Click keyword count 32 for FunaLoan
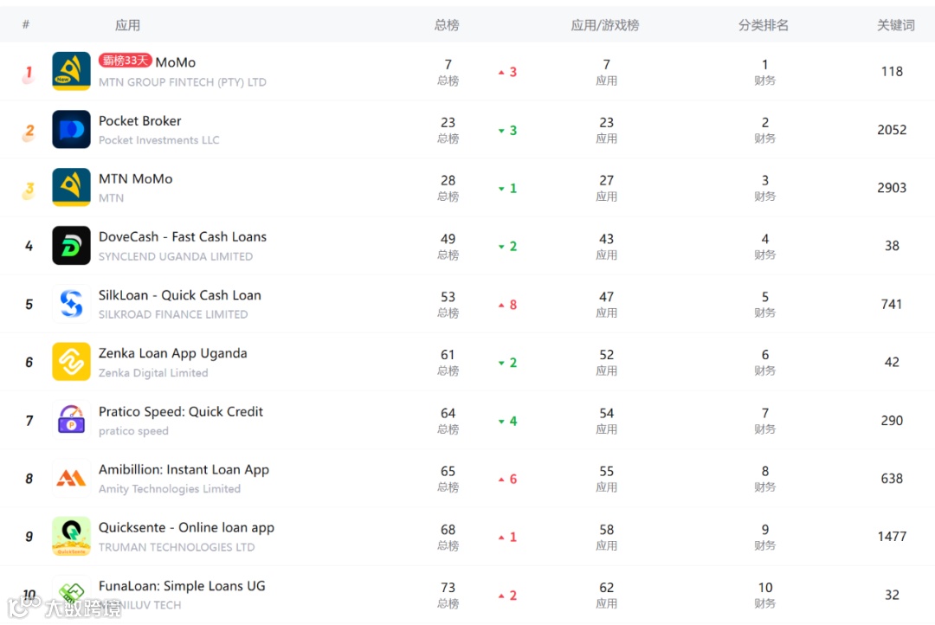935x625 pixels. tap(892, 595)
